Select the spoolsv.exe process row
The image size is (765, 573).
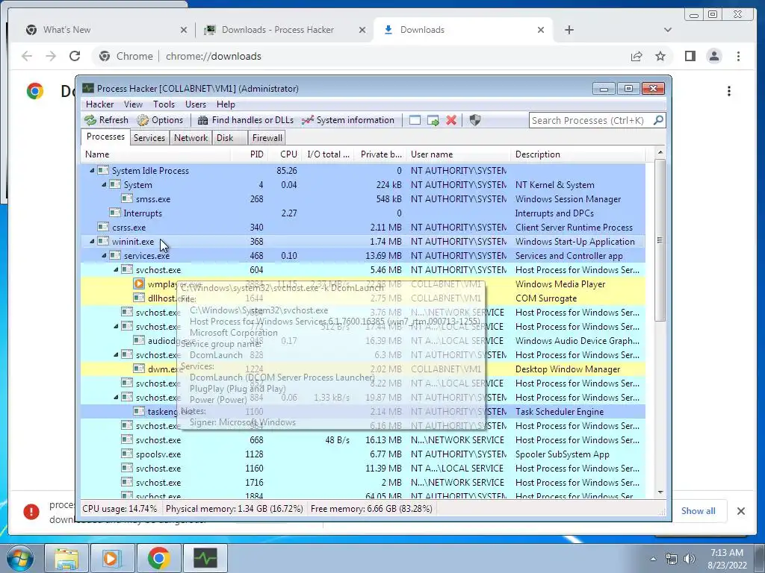(363, 454)
